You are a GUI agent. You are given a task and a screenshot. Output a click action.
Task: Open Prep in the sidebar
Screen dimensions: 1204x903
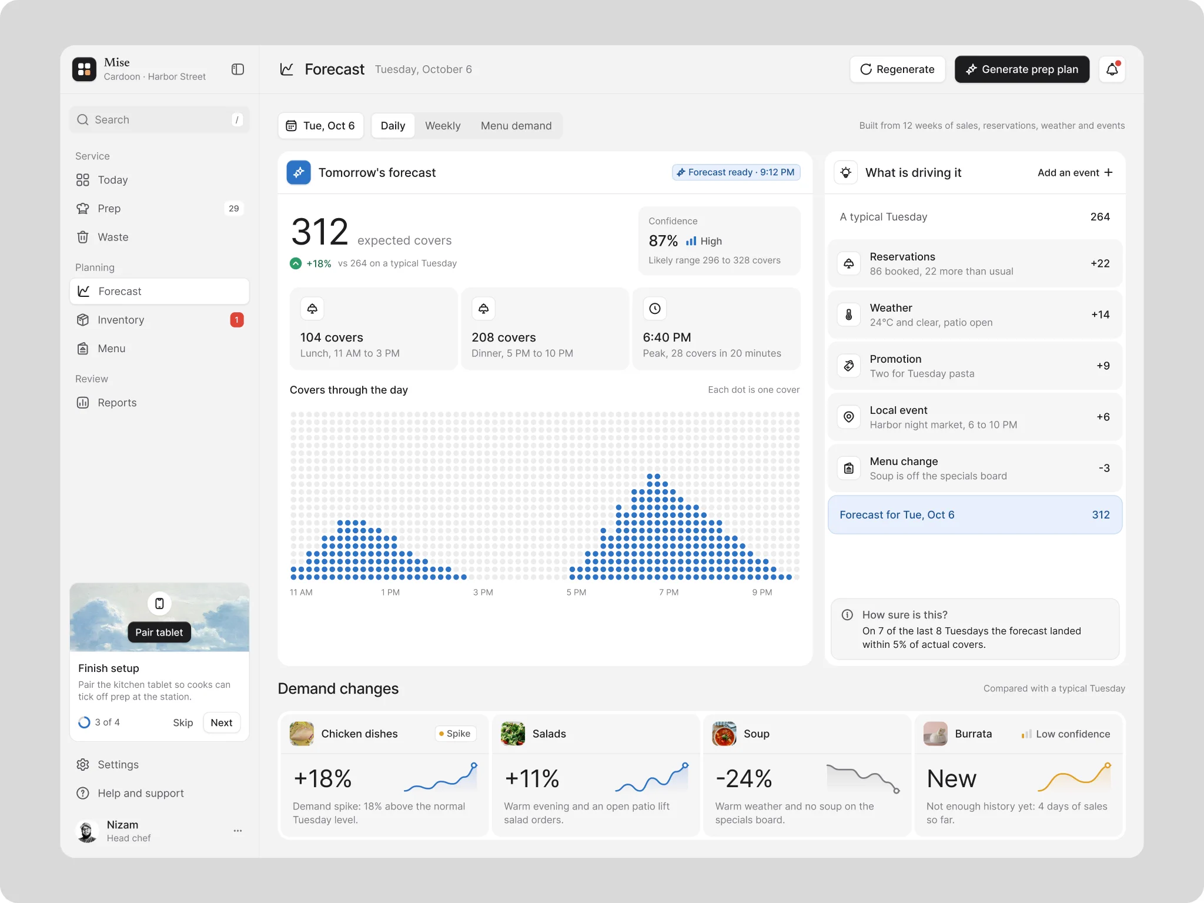point(159,208)
